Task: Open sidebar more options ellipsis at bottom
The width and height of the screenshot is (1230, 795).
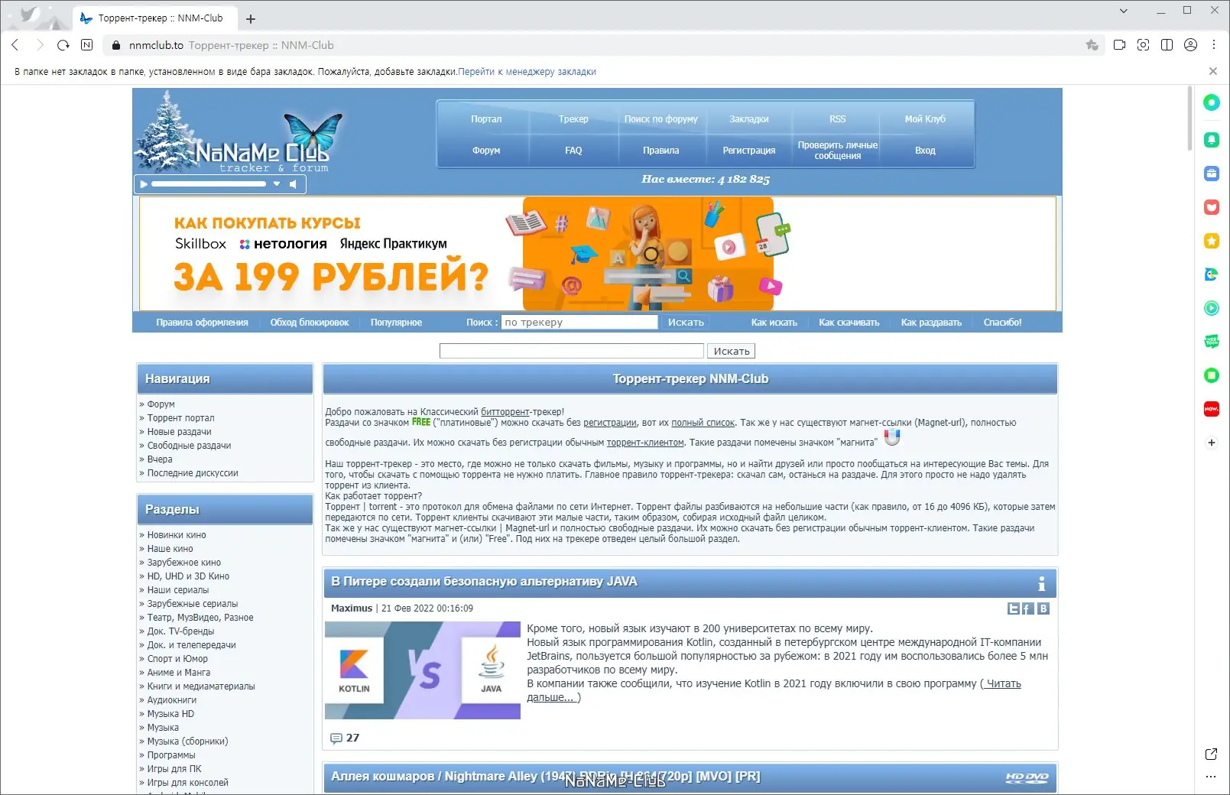Action: pyautogui.click(x=1211, y=777)
